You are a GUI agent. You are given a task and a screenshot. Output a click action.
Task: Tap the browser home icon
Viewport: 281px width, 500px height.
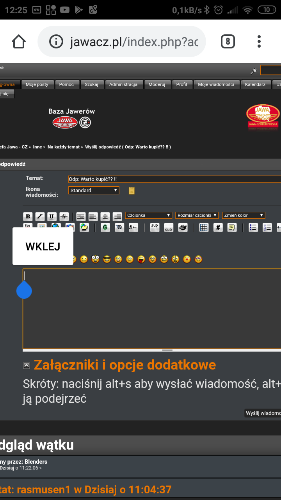[19, 41]
